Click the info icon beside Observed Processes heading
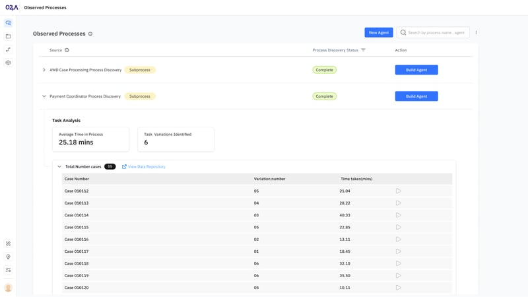The image size is (528, 297). coord(90,34)
